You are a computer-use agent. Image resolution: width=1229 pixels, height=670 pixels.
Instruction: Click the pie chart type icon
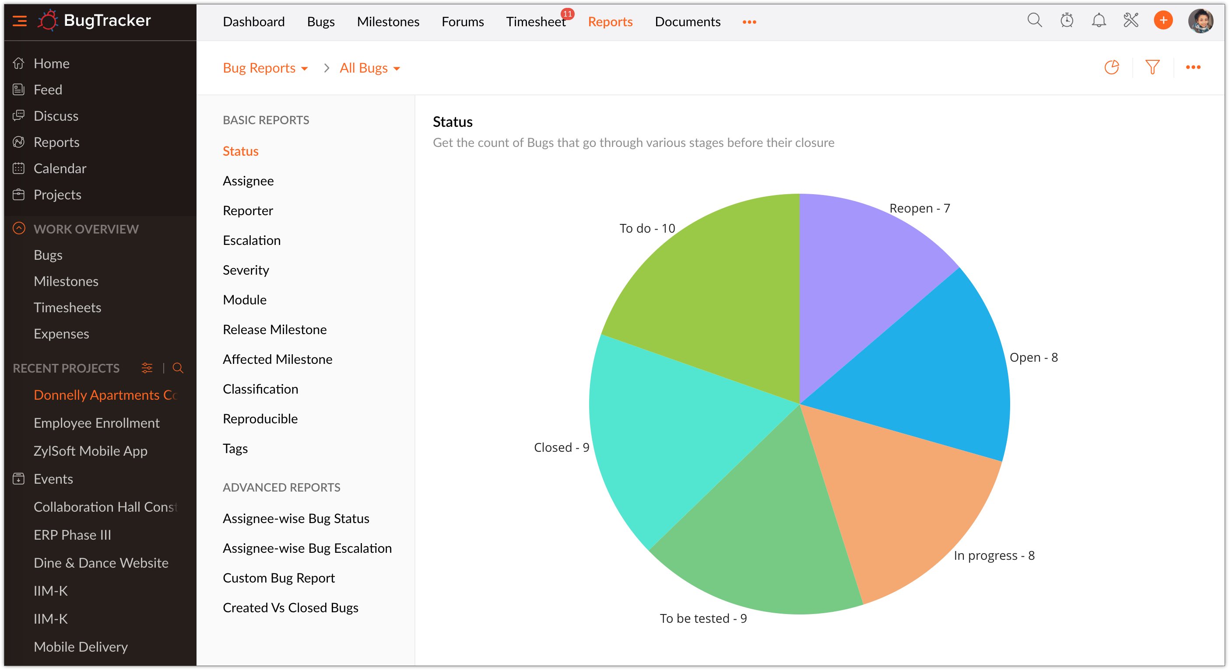click(x=1111, y=68)
